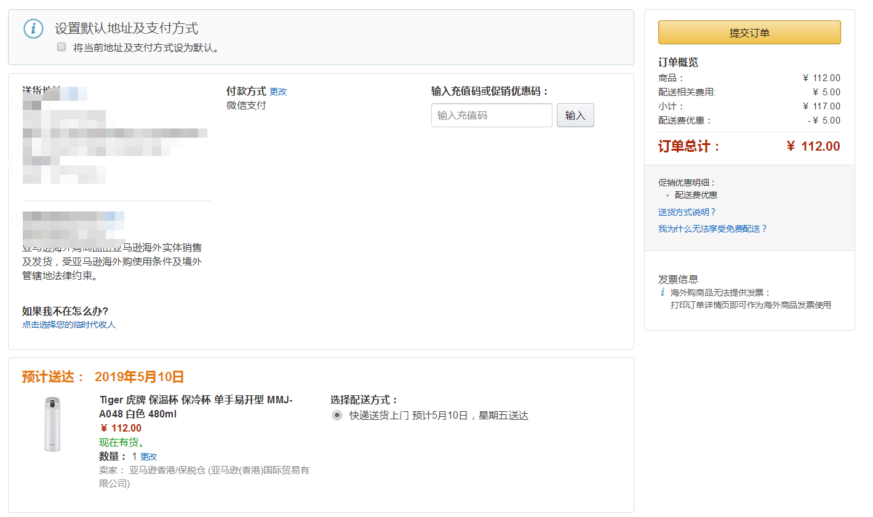Click the product title Tiger 虎牌 保温杯
This screenshot has width=873, height=517.
click(x=196, y=407)
